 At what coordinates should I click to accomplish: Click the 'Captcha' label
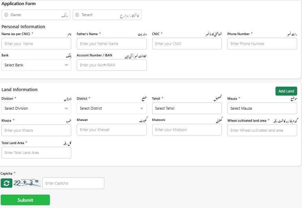[6, 173]
